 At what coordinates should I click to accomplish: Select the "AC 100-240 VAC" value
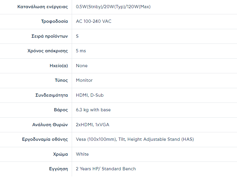(x=94, y=21)
